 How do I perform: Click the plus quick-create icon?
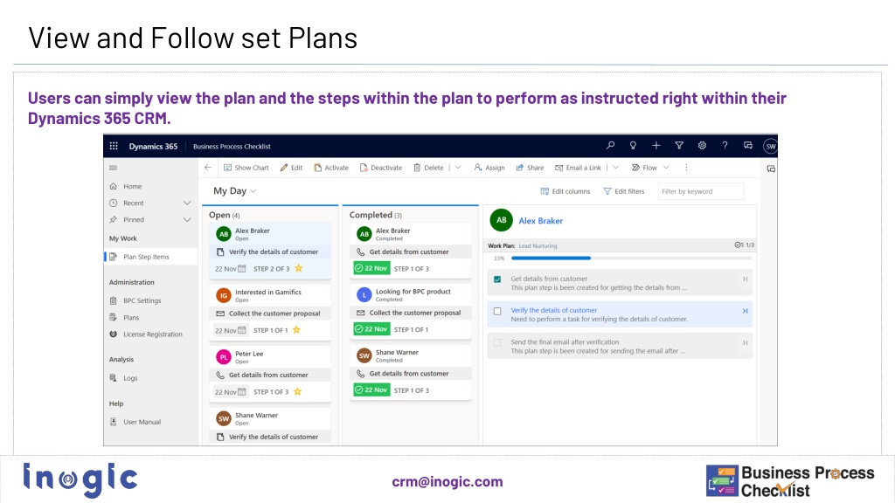[x=656, y=146]
